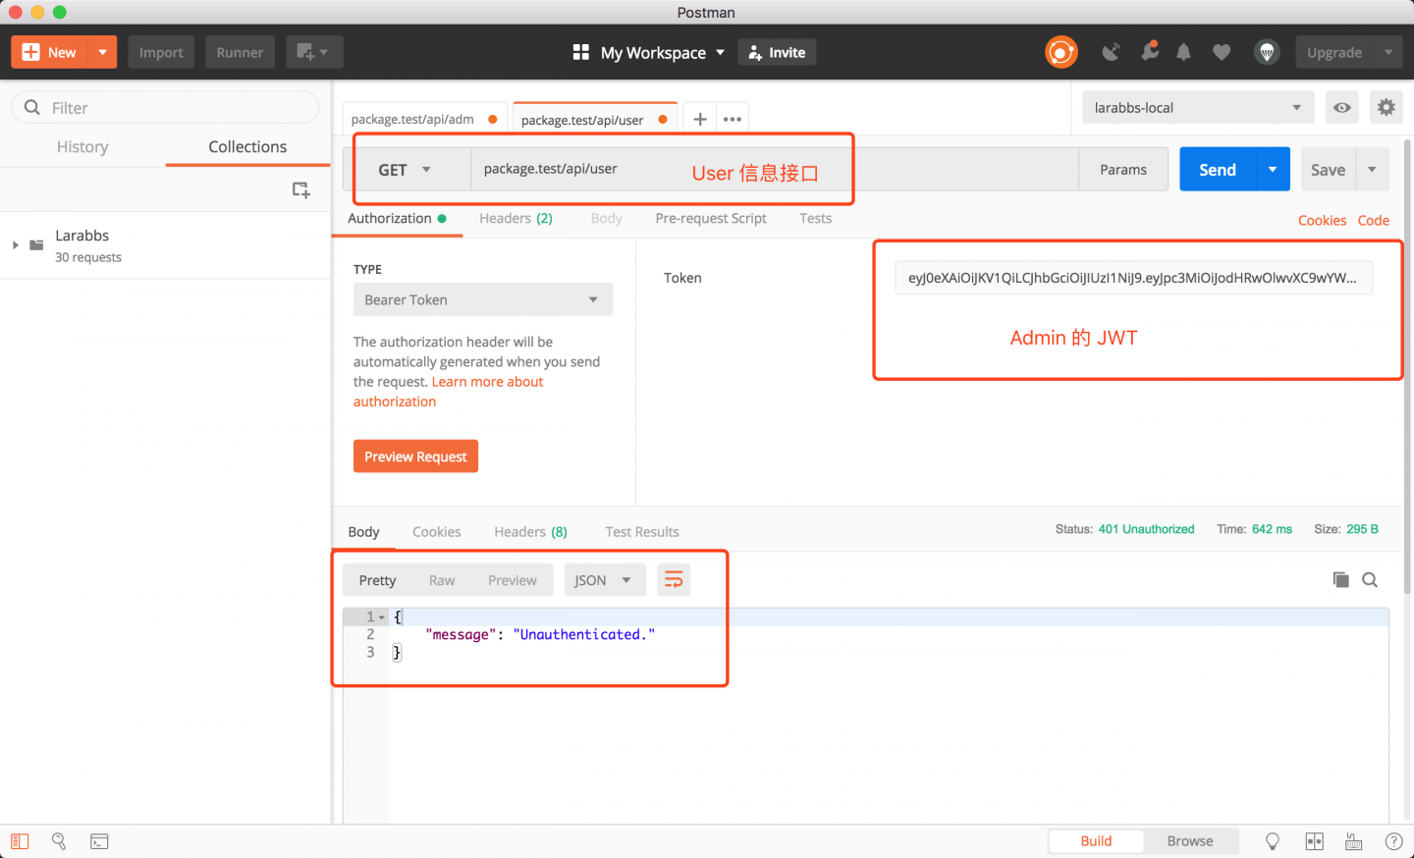This screenshot has height=858, width=1414.
Task: Open the My Workspace switcher
Action: click(649, 52)
